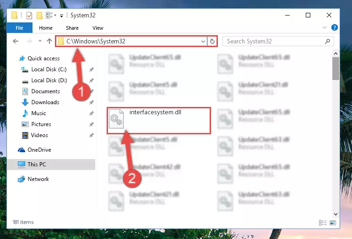Navigate up one folder level
This screenshot has width=352, height=239.
pos(49,41)
